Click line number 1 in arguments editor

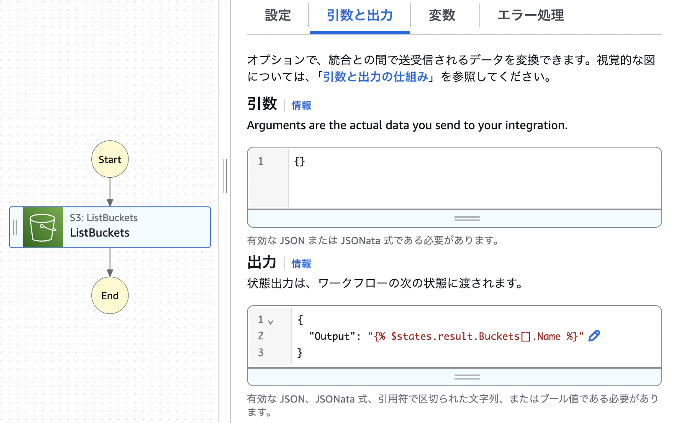point(261,161)
